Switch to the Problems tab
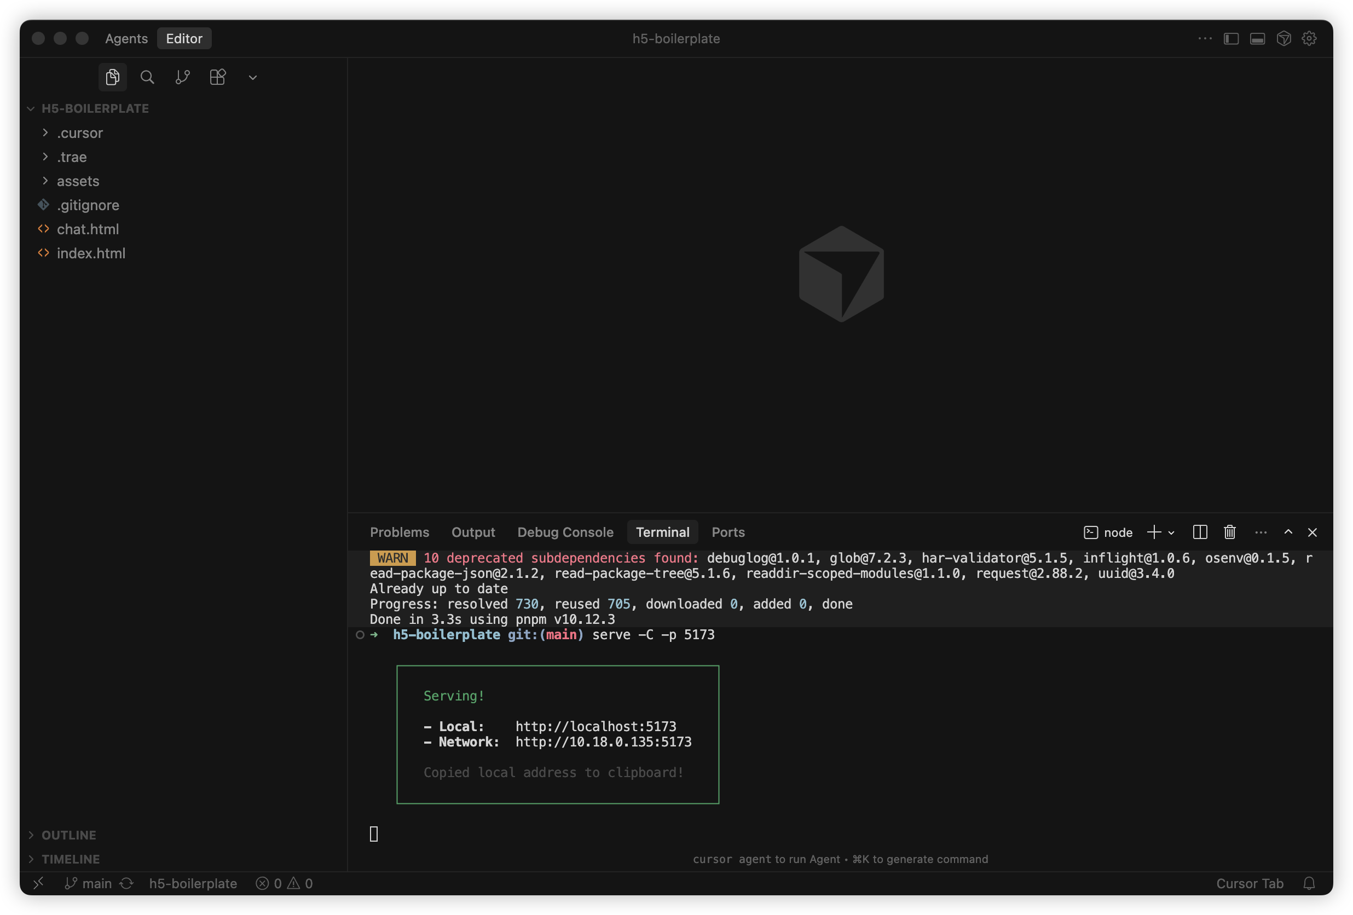 pyautogui.click(x=400, y=532)
